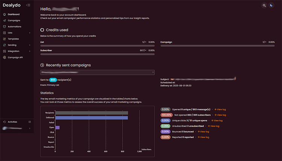
Task: Collapse the sidebar menu icon
Action: 28,5
